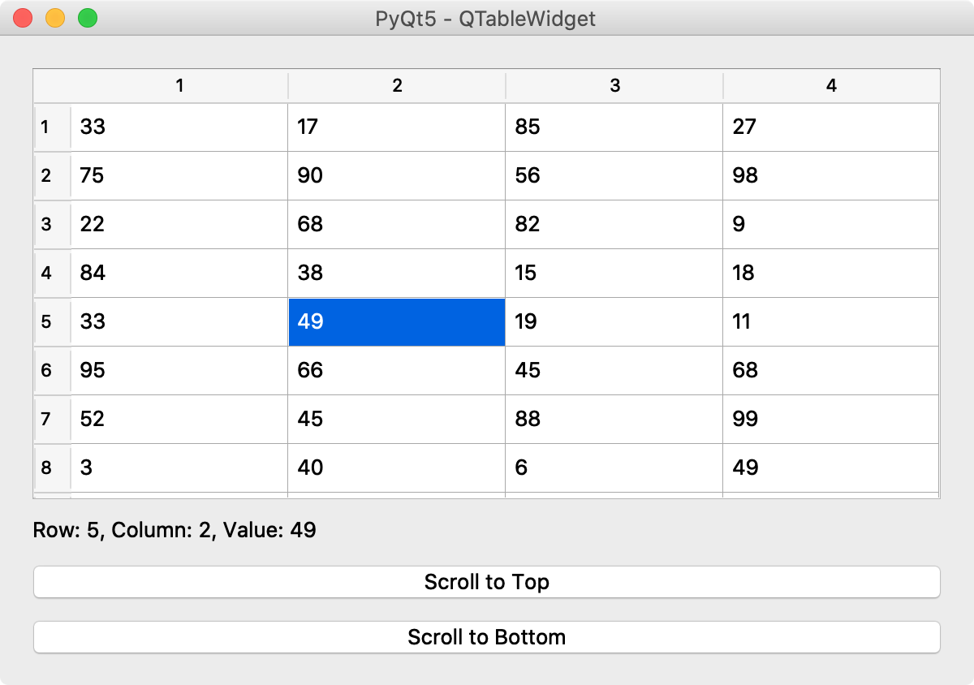974x685 pixels.
Task: Select column header 3
Action: [614, 86]
